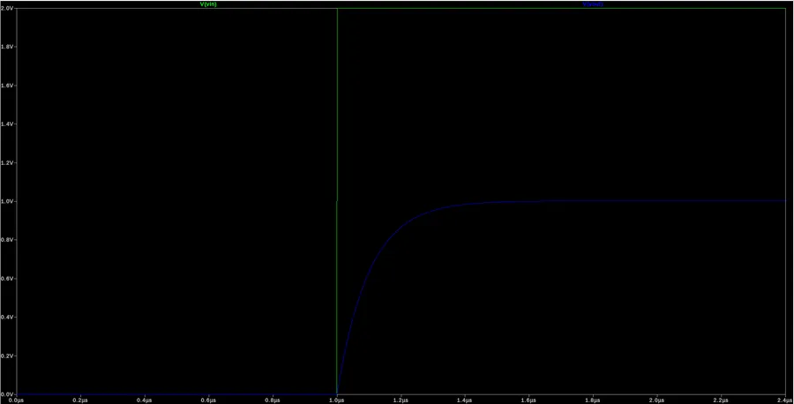Click the 1.2µs time axis label

(x=401, y=400)
